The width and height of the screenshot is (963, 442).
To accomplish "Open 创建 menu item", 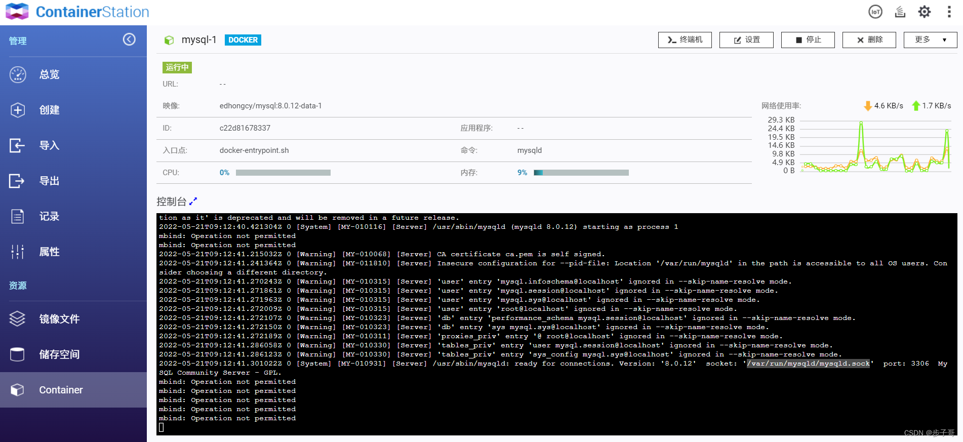I will [73, 110].
